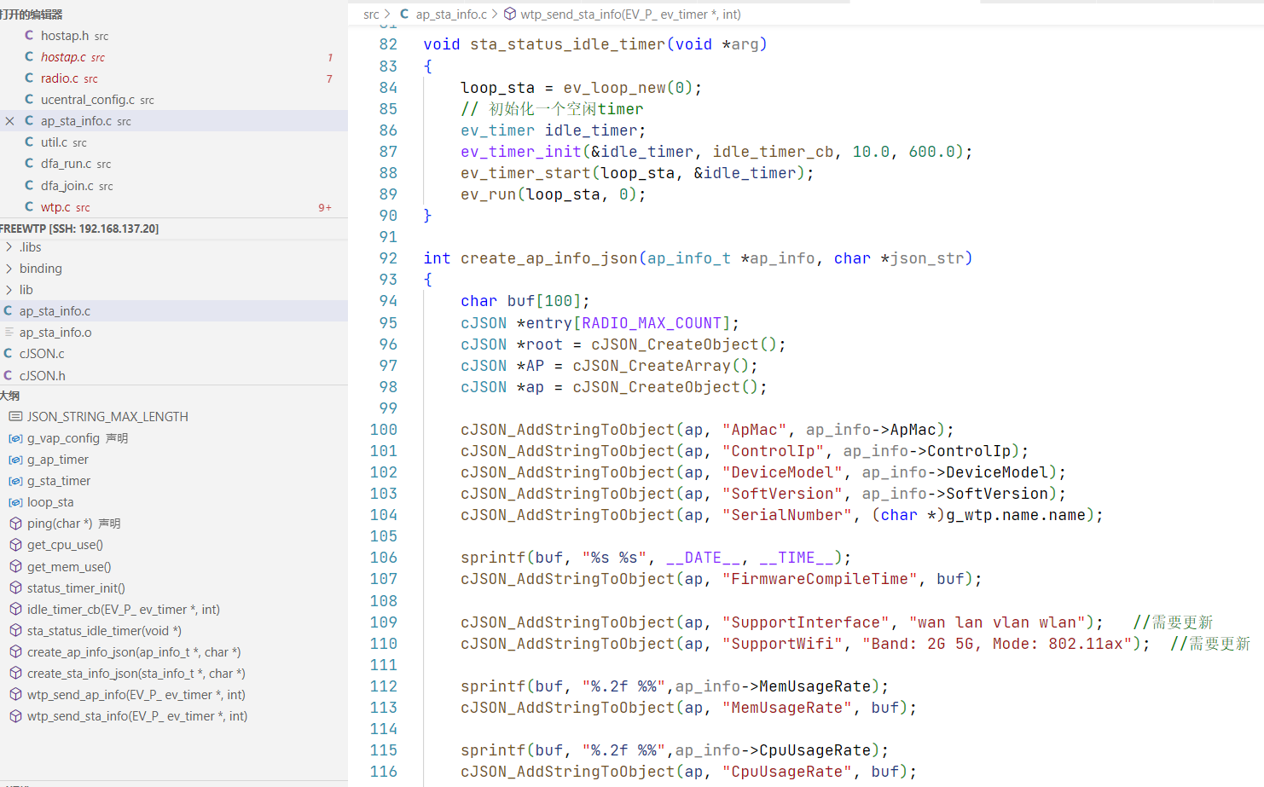Open wtp.c in open editors
This screenshot has height=787, width=1264.
pyautogui.click(x=174, y=207)
